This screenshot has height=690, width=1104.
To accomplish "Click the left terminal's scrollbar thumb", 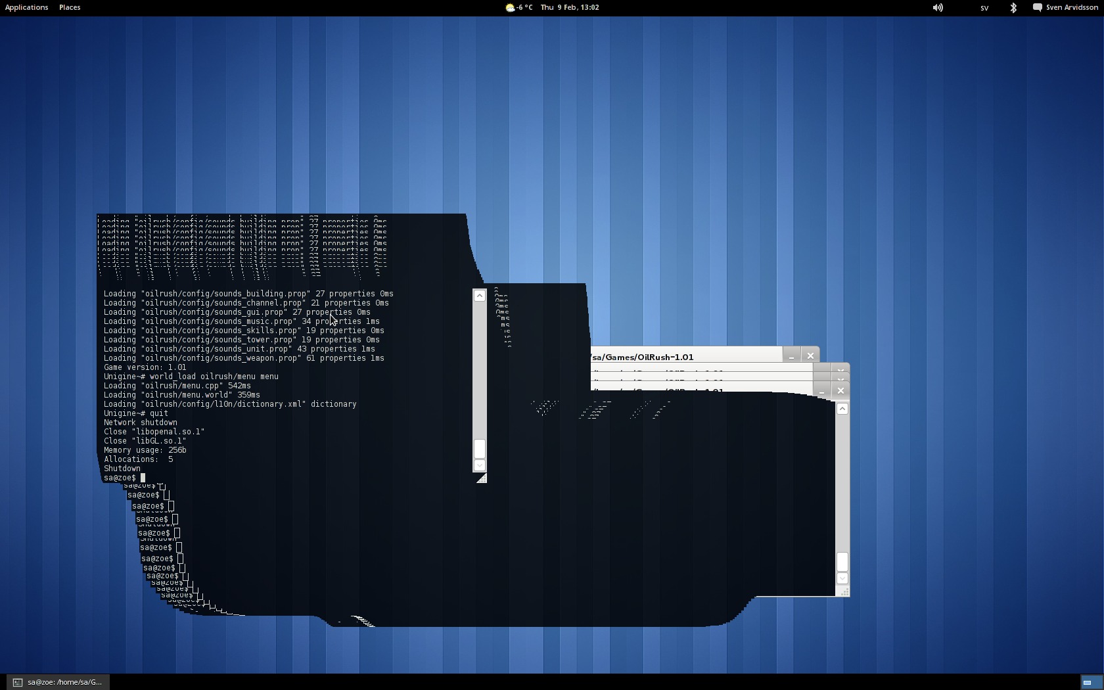I will pyautogui.click(x=480, y=449).
